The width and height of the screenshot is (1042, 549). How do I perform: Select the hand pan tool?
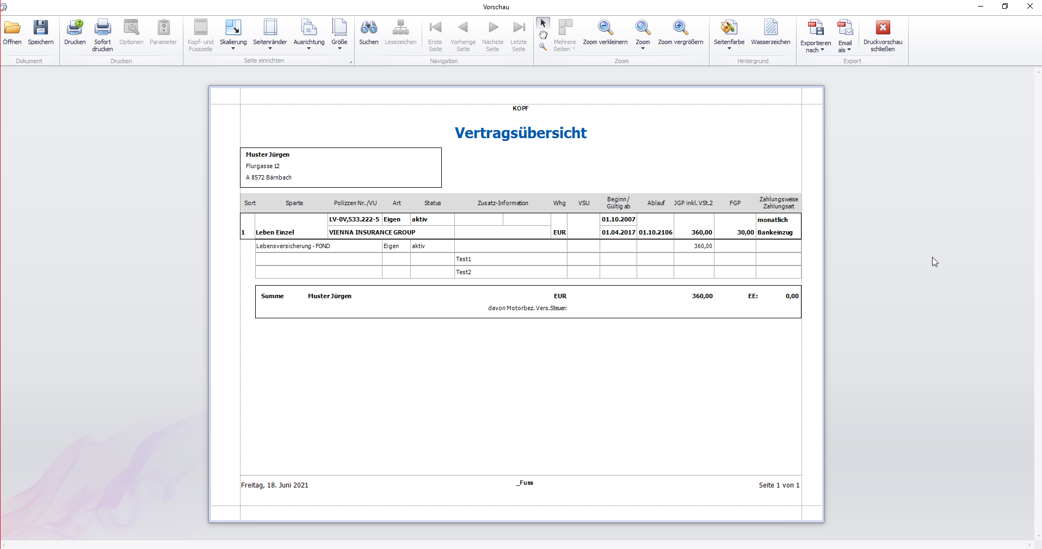click(543, 35)
